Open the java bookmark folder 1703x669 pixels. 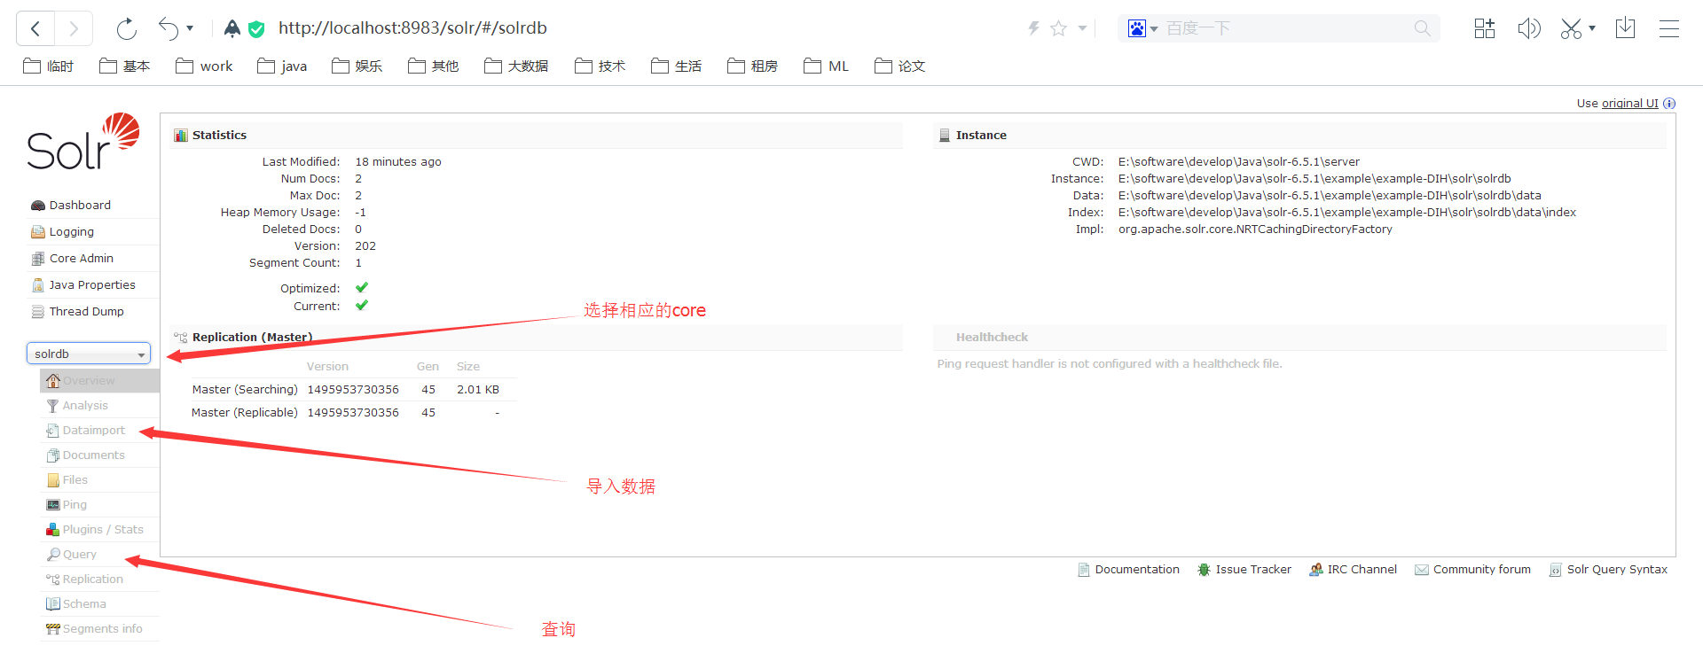coord(282,66)
